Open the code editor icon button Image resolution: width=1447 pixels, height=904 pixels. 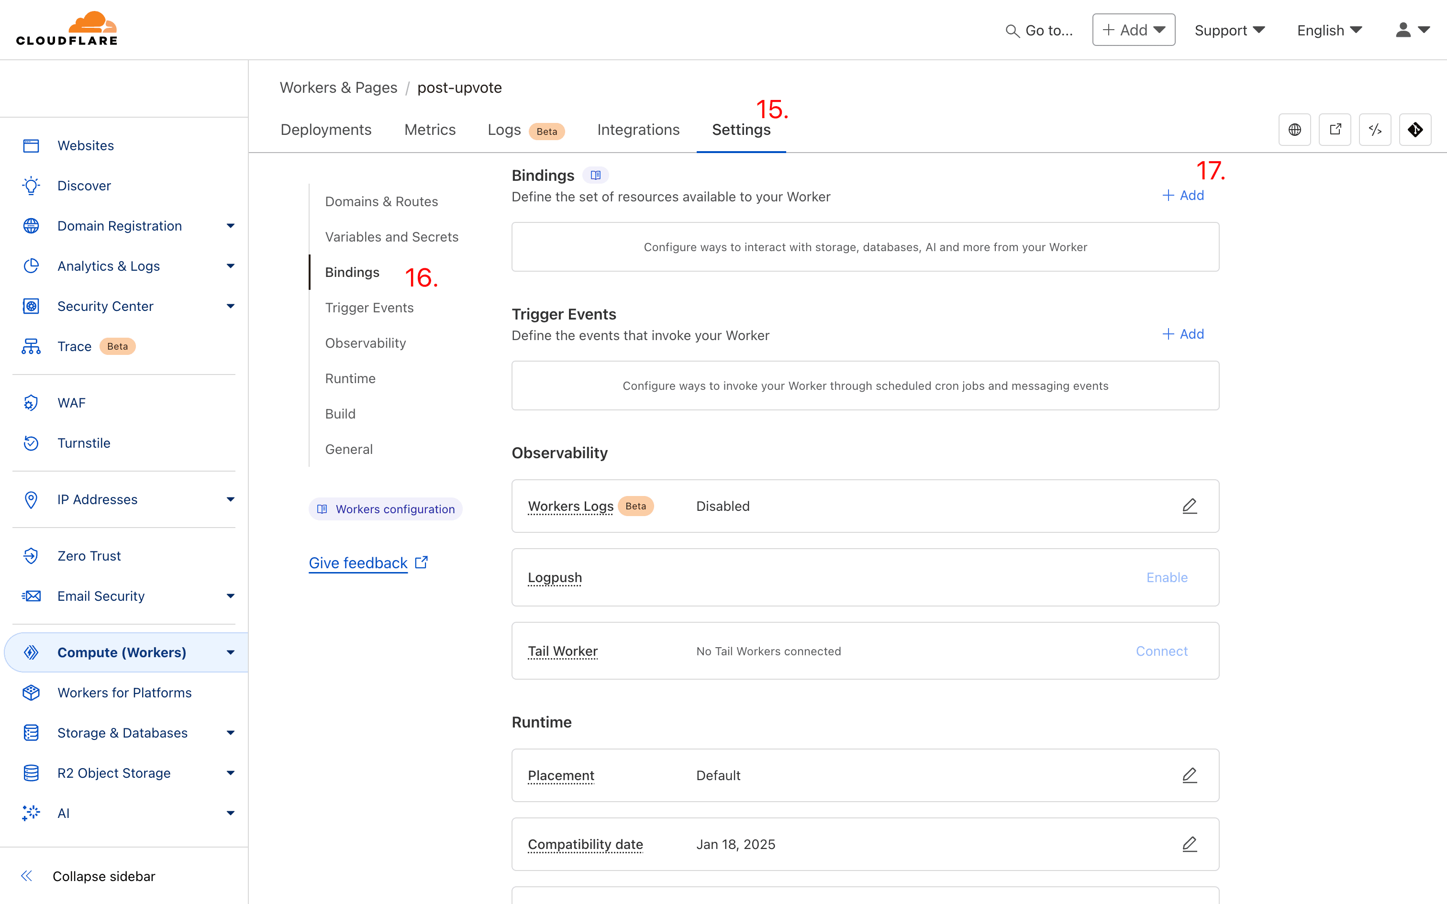1375,129
